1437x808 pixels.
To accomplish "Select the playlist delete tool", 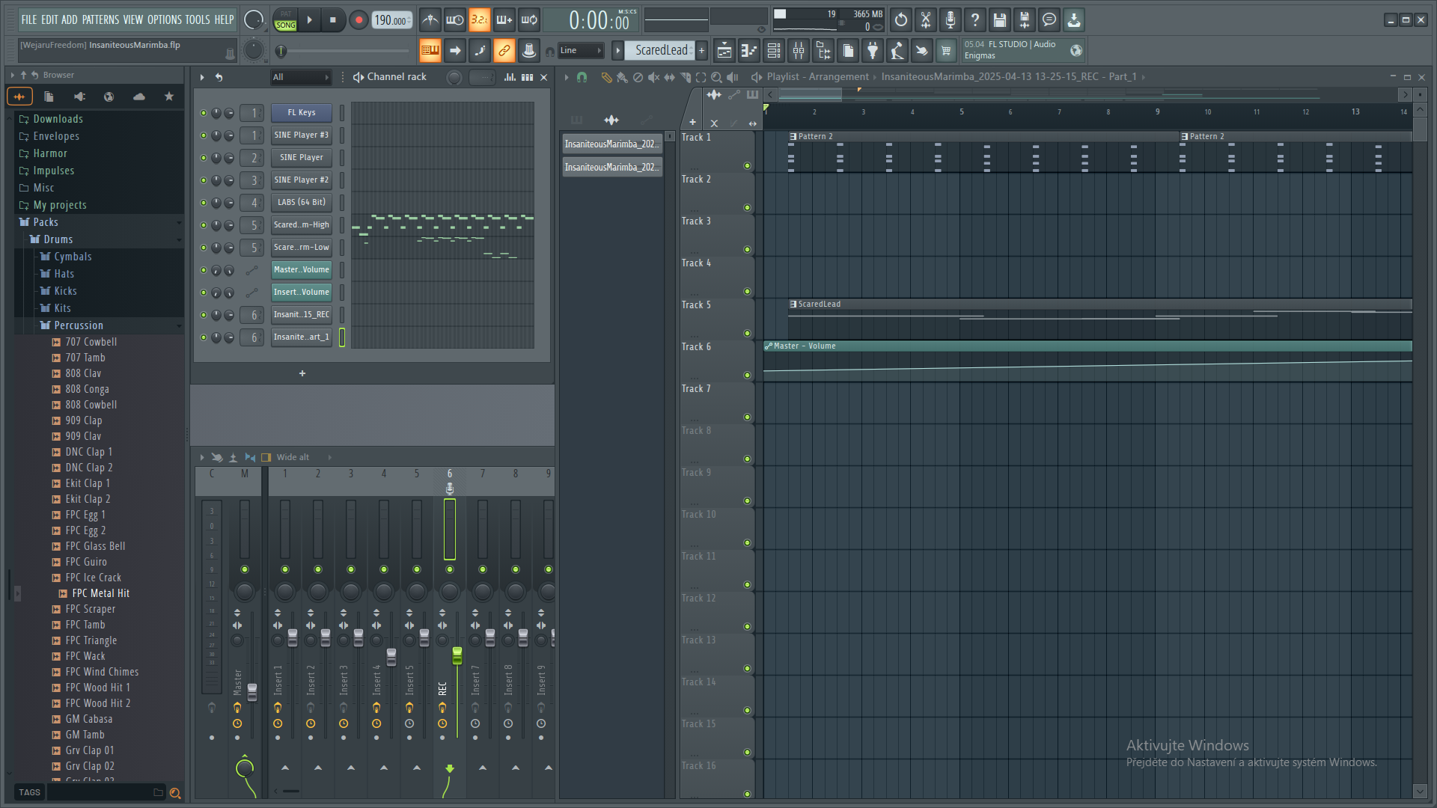I will click(638, 77).
